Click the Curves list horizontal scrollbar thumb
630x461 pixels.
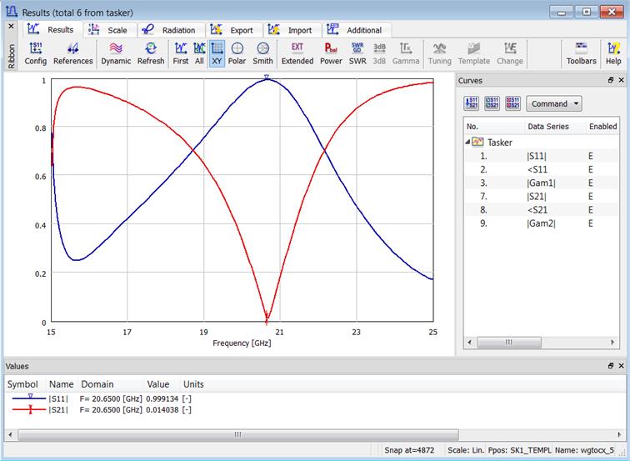coord(508,342)
